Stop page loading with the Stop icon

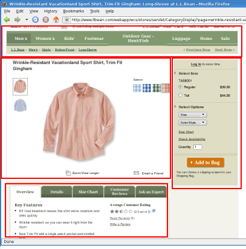click(46, 19)
